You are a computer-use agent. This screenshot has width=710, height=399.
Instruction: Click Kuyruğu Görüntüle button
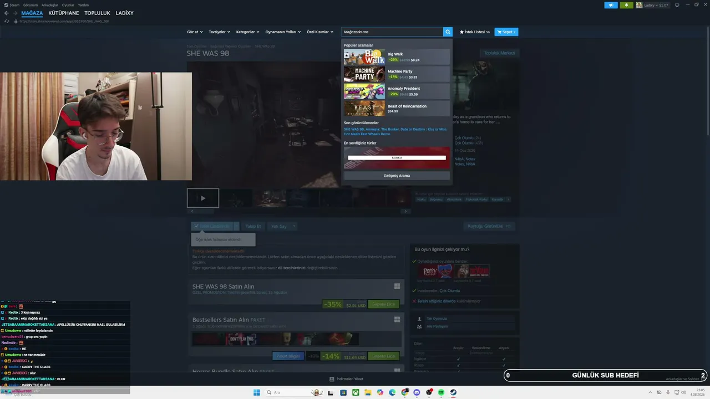click(489, 226)
